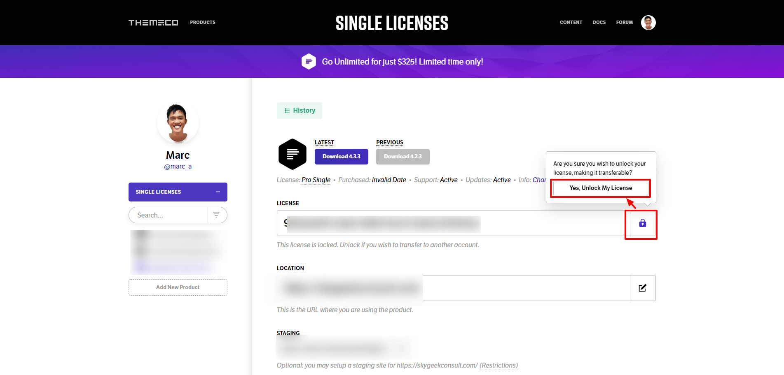The width and height of the screenshot is (784, 375).
Task: Collapse the Single Licenses section
Action: point(218,192)
